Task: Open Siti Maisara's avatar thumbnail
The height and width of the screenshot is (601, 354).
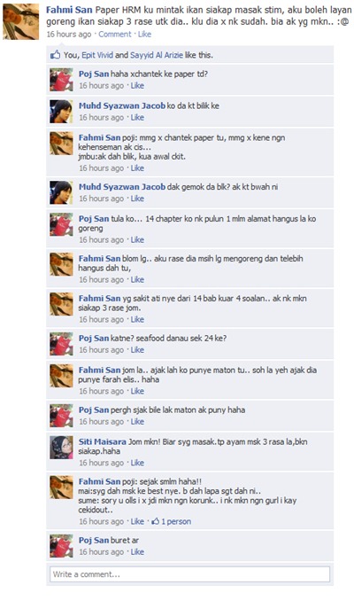Action: click(61, 448)
